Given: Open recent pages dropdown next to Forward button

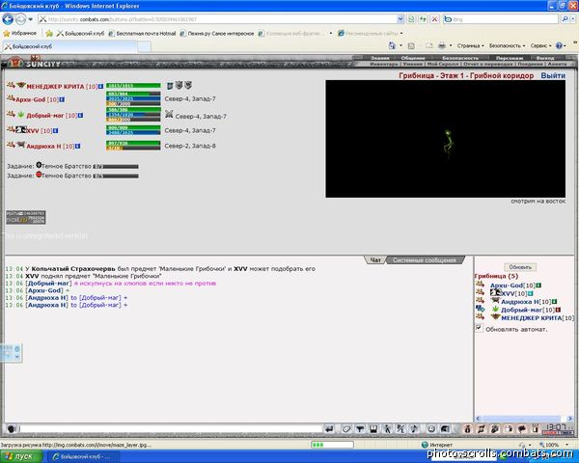Looking at the screenshot, I should coord(30,19).
